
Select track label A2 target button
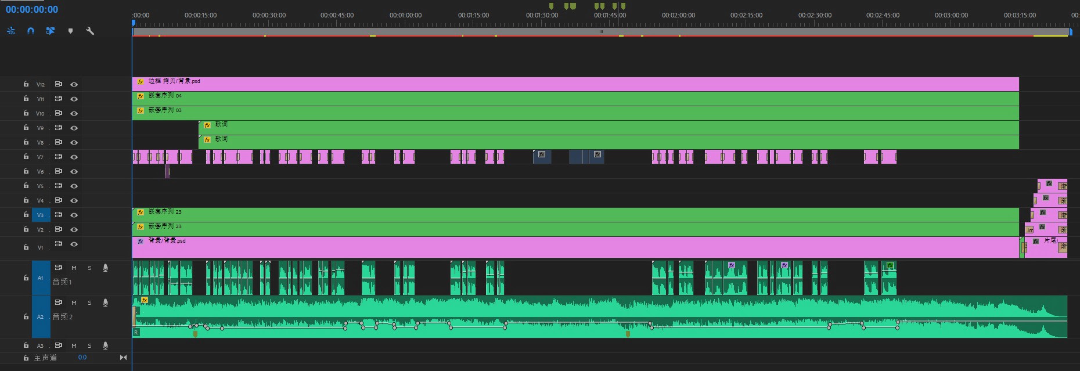click(x=40, y=317)
